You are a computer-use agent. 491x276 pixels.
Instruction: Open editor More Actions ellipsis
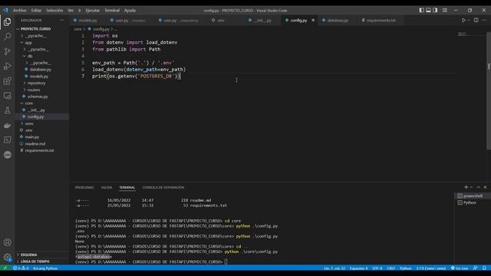click(x=484, y=21)
